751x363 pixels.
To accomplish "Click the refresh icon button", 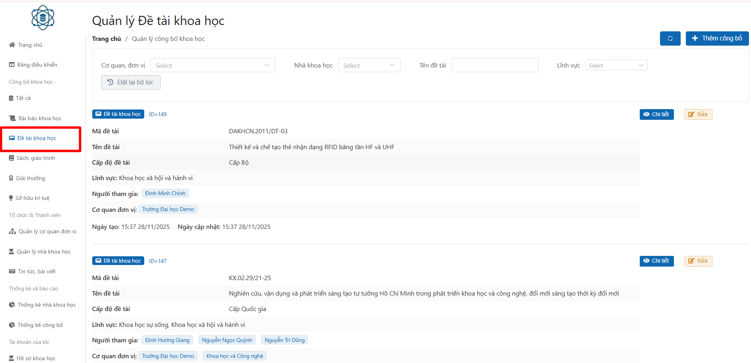I will pyautogui.click(x=670, y=38).
